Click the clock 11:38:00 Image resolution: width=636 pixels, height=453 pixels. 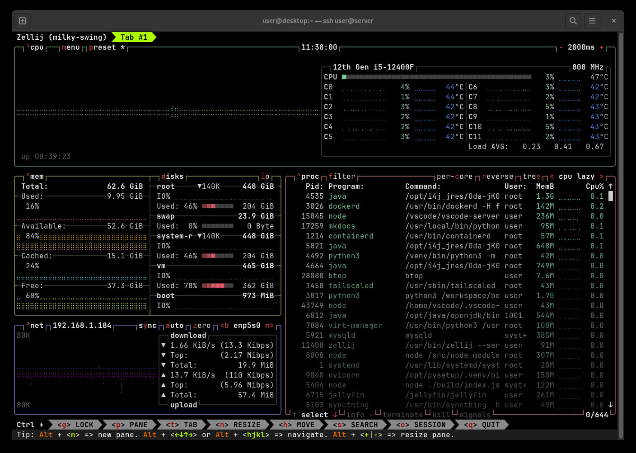(x=319, y=47)
